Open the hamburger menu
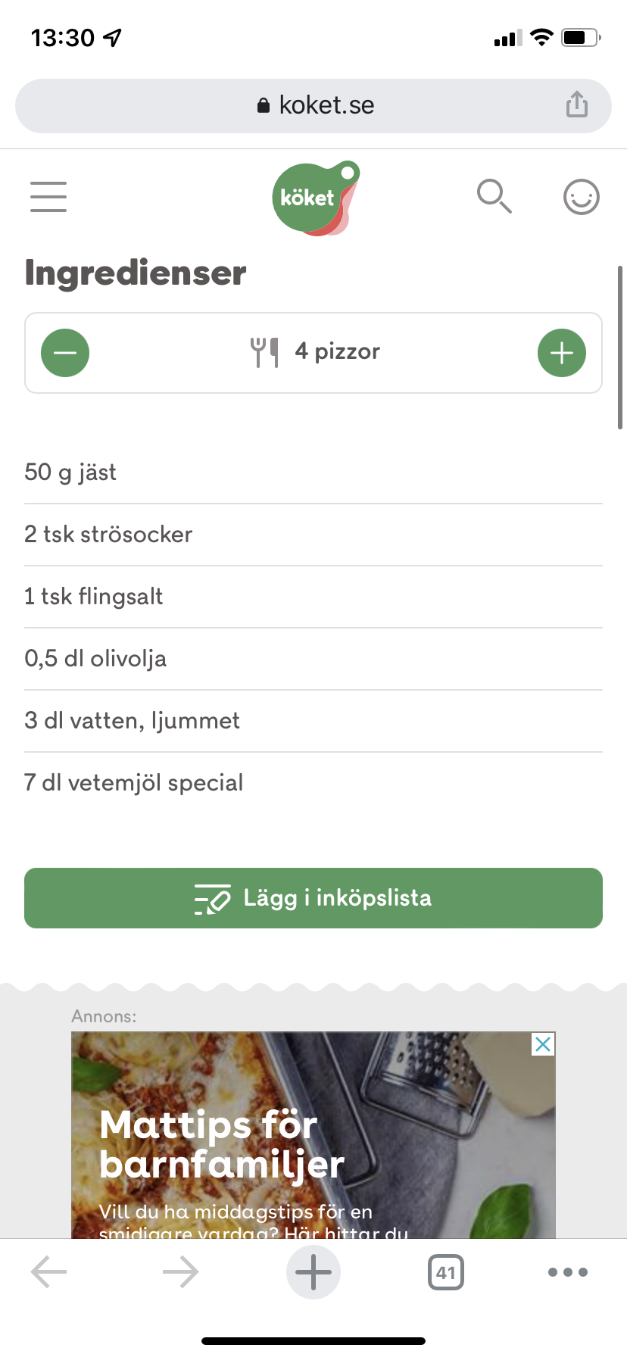Image resolution: width=627 pixels, height=1357 pixels. click(x=48, y=197)
